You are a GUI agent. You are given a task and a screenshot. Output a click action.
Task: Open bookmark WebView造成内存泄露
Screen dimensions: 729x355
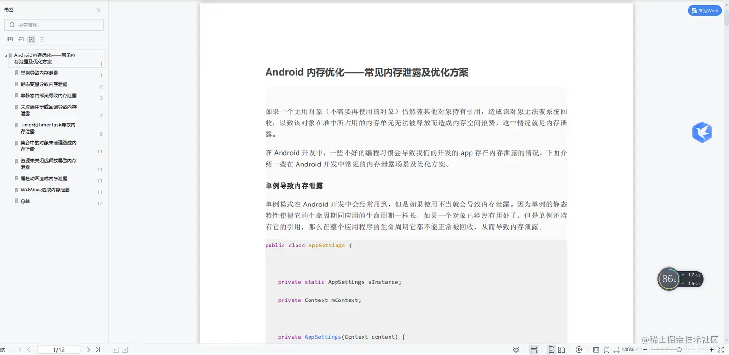pos(45,190)
